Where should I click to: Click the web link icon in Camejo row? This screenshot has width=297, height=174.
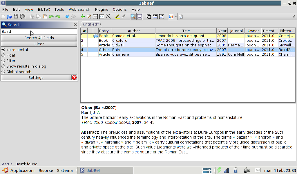[x=96, y=36]
